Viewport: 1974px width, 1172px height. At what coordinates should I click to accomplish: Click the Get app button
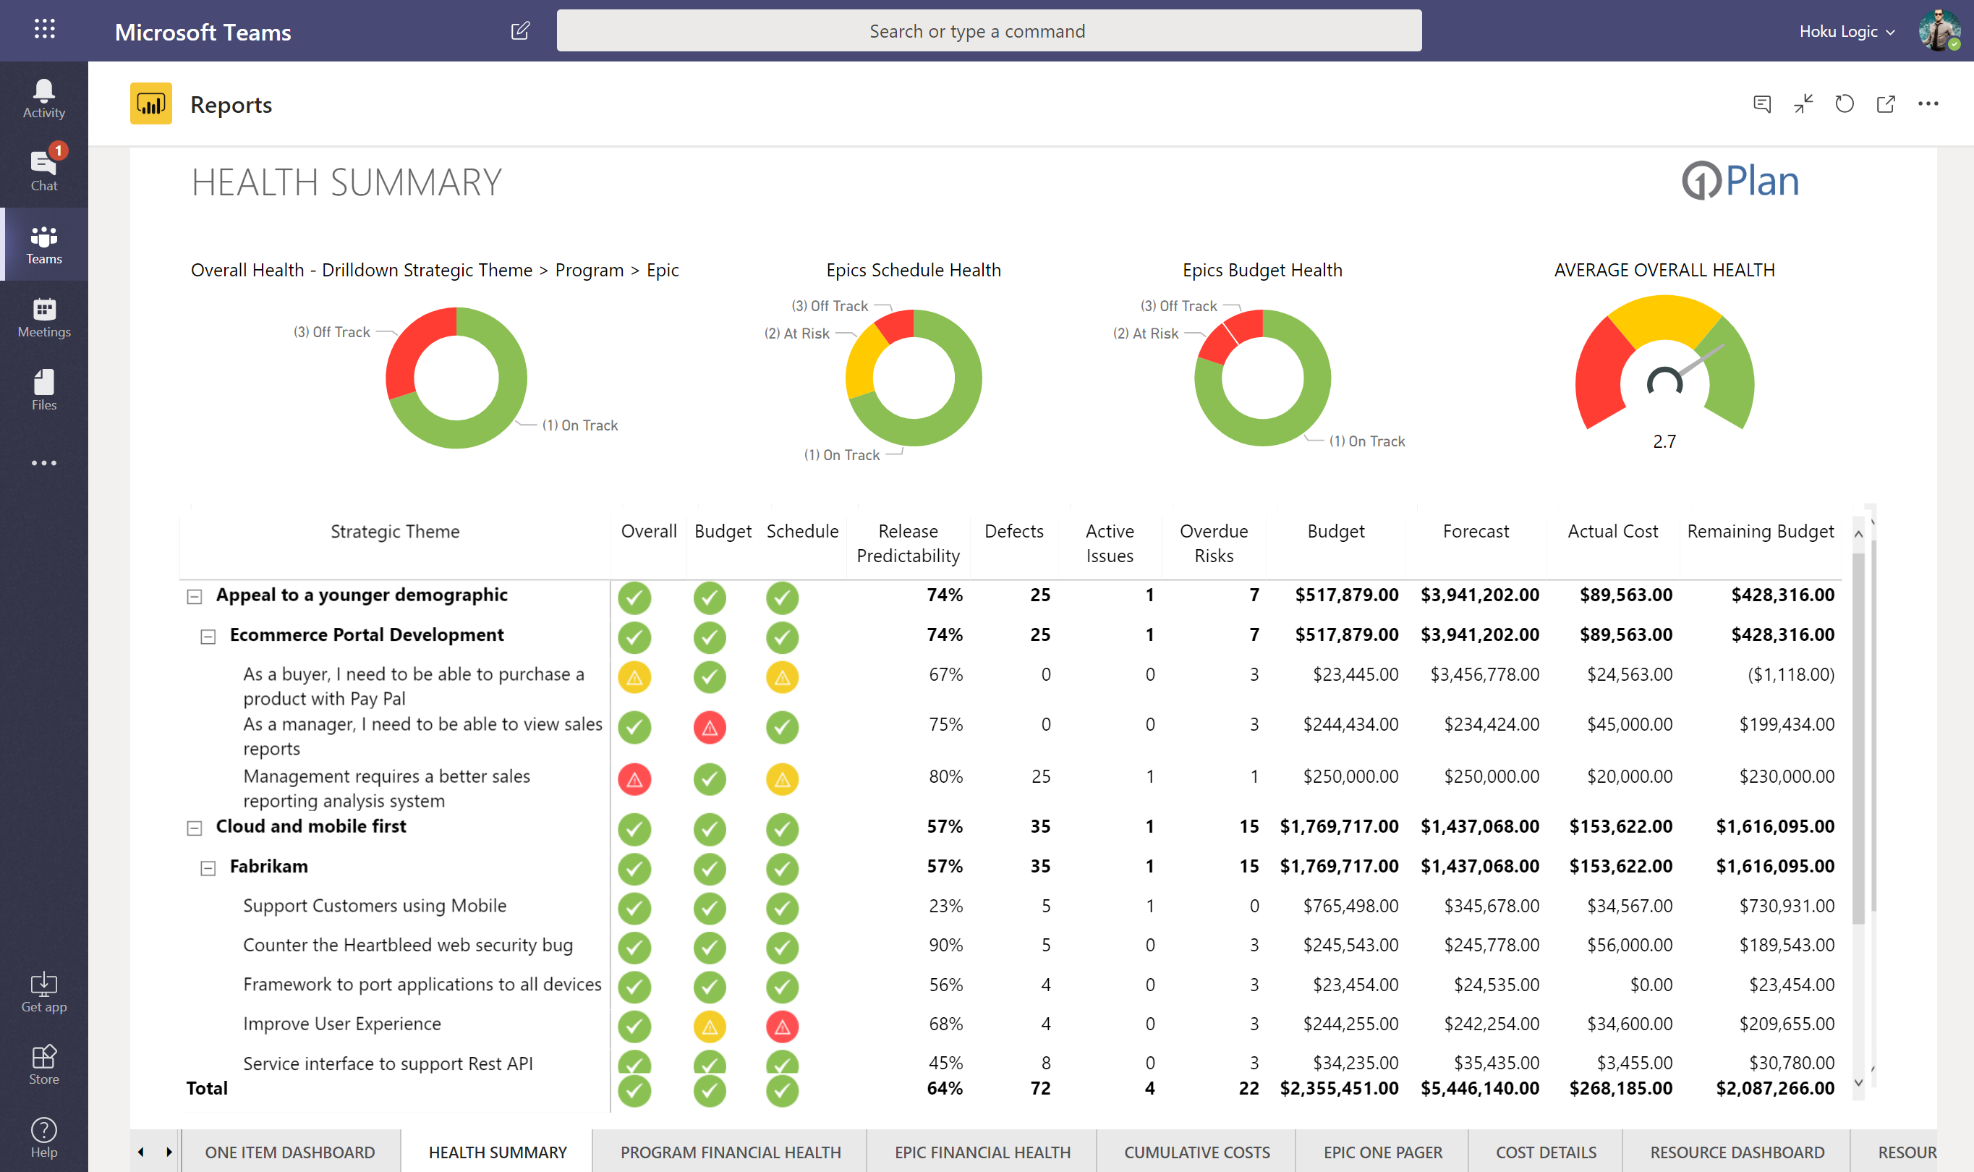(43, 991)
